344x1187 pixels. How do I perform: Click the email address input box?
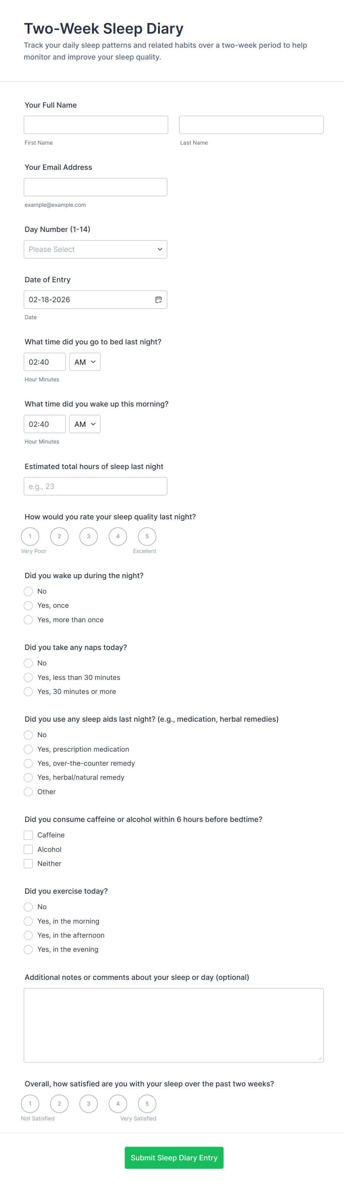pyautogui.click(x=95, y=187)
